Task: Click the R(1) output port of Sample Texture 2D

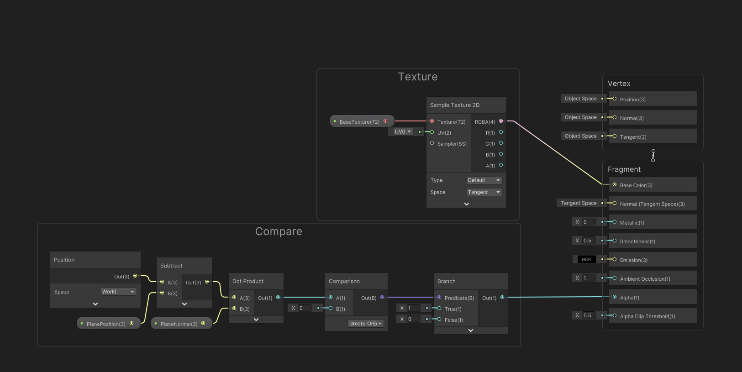Action: (x=501, y=132)
